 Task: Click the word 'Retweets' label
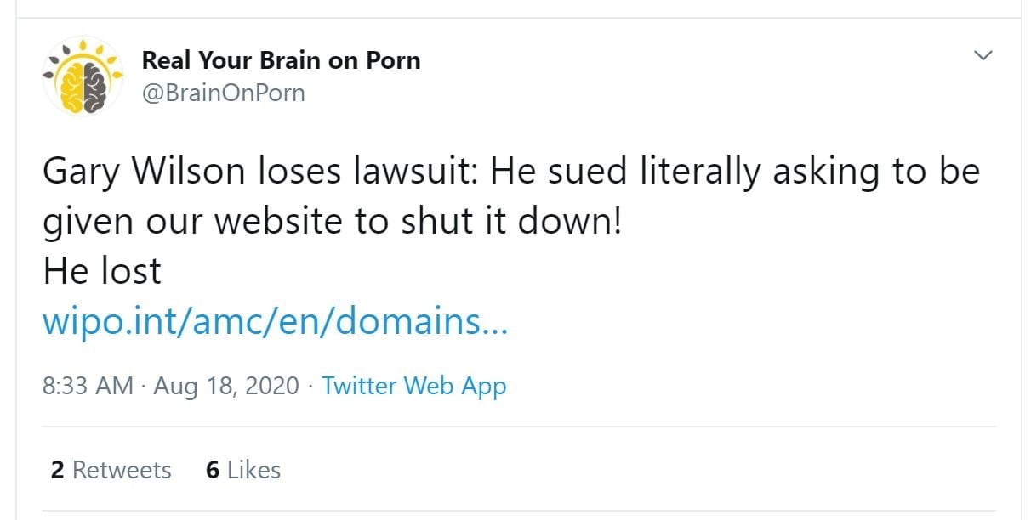click(122, 470)
